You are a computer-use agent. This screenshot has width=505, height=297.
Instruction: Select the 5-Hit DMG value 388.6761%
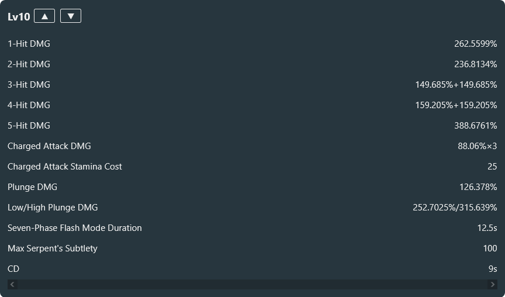point(475,126)
